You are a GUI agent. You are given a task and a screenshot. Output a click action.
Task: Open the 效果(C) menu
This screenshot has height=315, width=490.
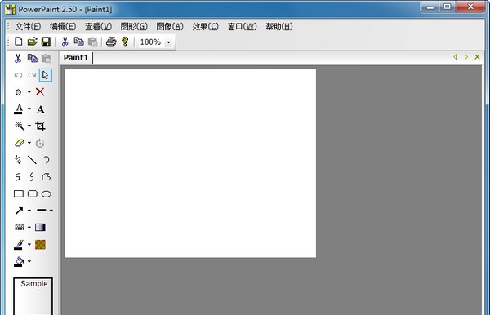205,27
